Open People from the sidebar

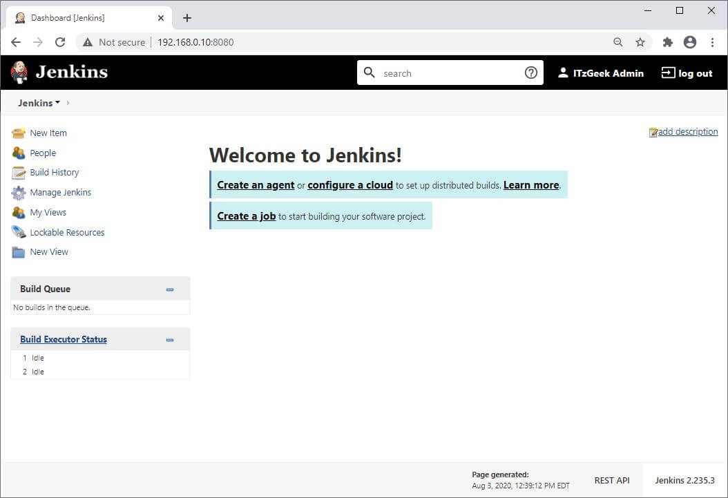tap(43, 153)
